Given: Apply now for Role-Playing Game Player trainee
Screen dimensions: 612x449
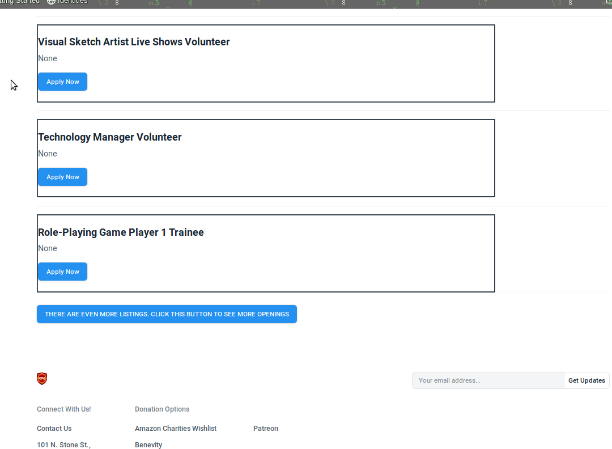Looking at the screenshot, I should pos(62,272).
